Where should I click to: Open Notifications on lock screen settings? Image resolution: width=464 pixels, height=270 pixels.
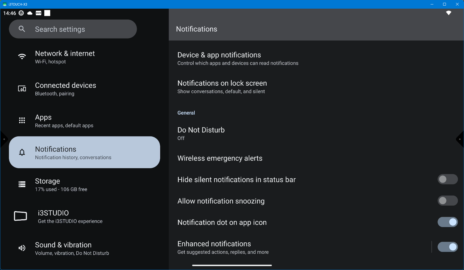[x=222, y=87]
